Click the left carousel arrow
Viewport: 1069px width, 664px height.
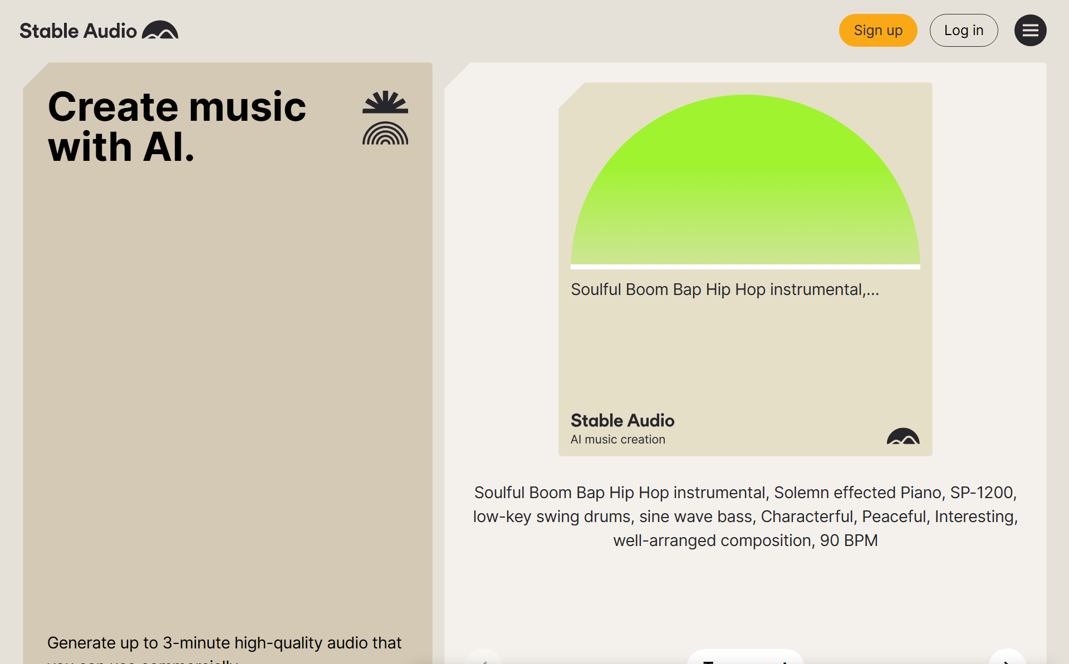pos(484,660)
